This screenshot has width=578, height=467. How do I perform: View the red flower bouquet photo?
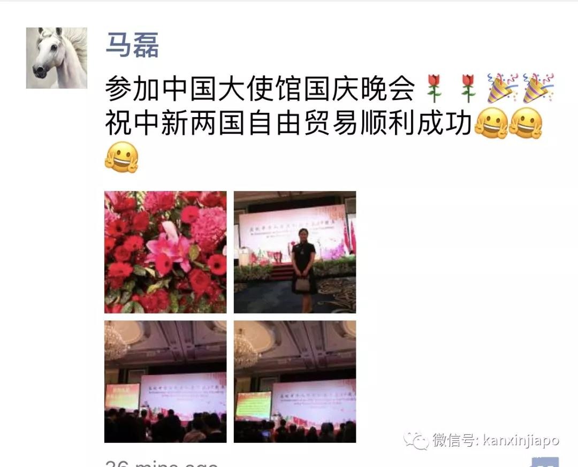pos(165,252)
